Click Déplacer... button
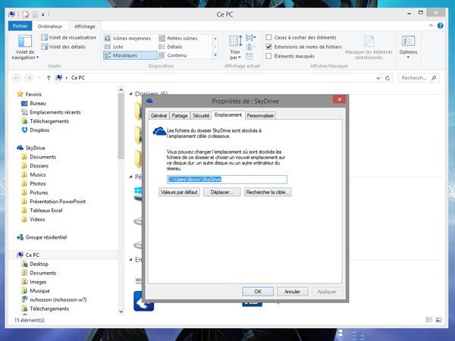The image size is (455, 341). (x=221, y=192)
